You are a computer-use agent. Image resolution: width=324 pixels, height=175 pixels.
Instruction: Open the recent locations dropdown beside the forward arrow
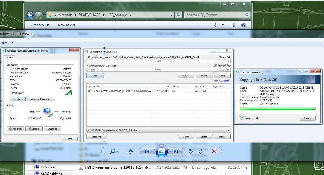click(x=44, y=15)
